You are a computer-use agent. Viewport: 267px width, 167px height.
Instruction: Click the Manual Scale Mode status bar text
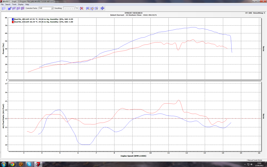point(255,160)
